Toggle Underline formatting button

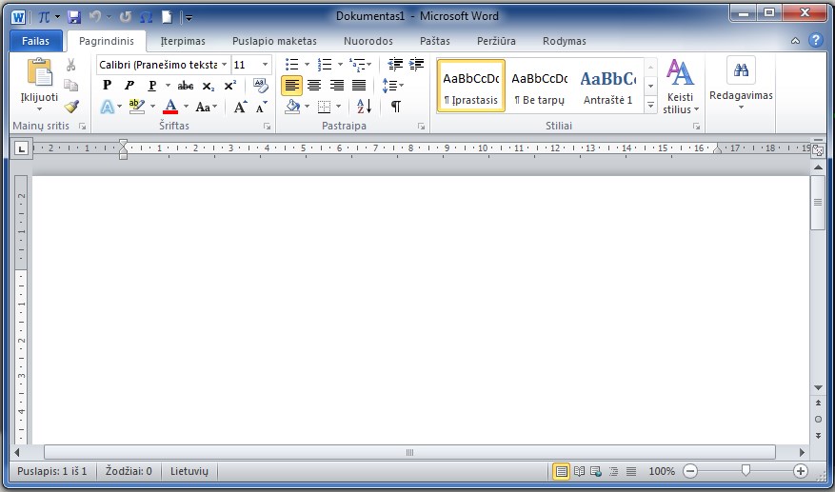(x=152, y=86)
